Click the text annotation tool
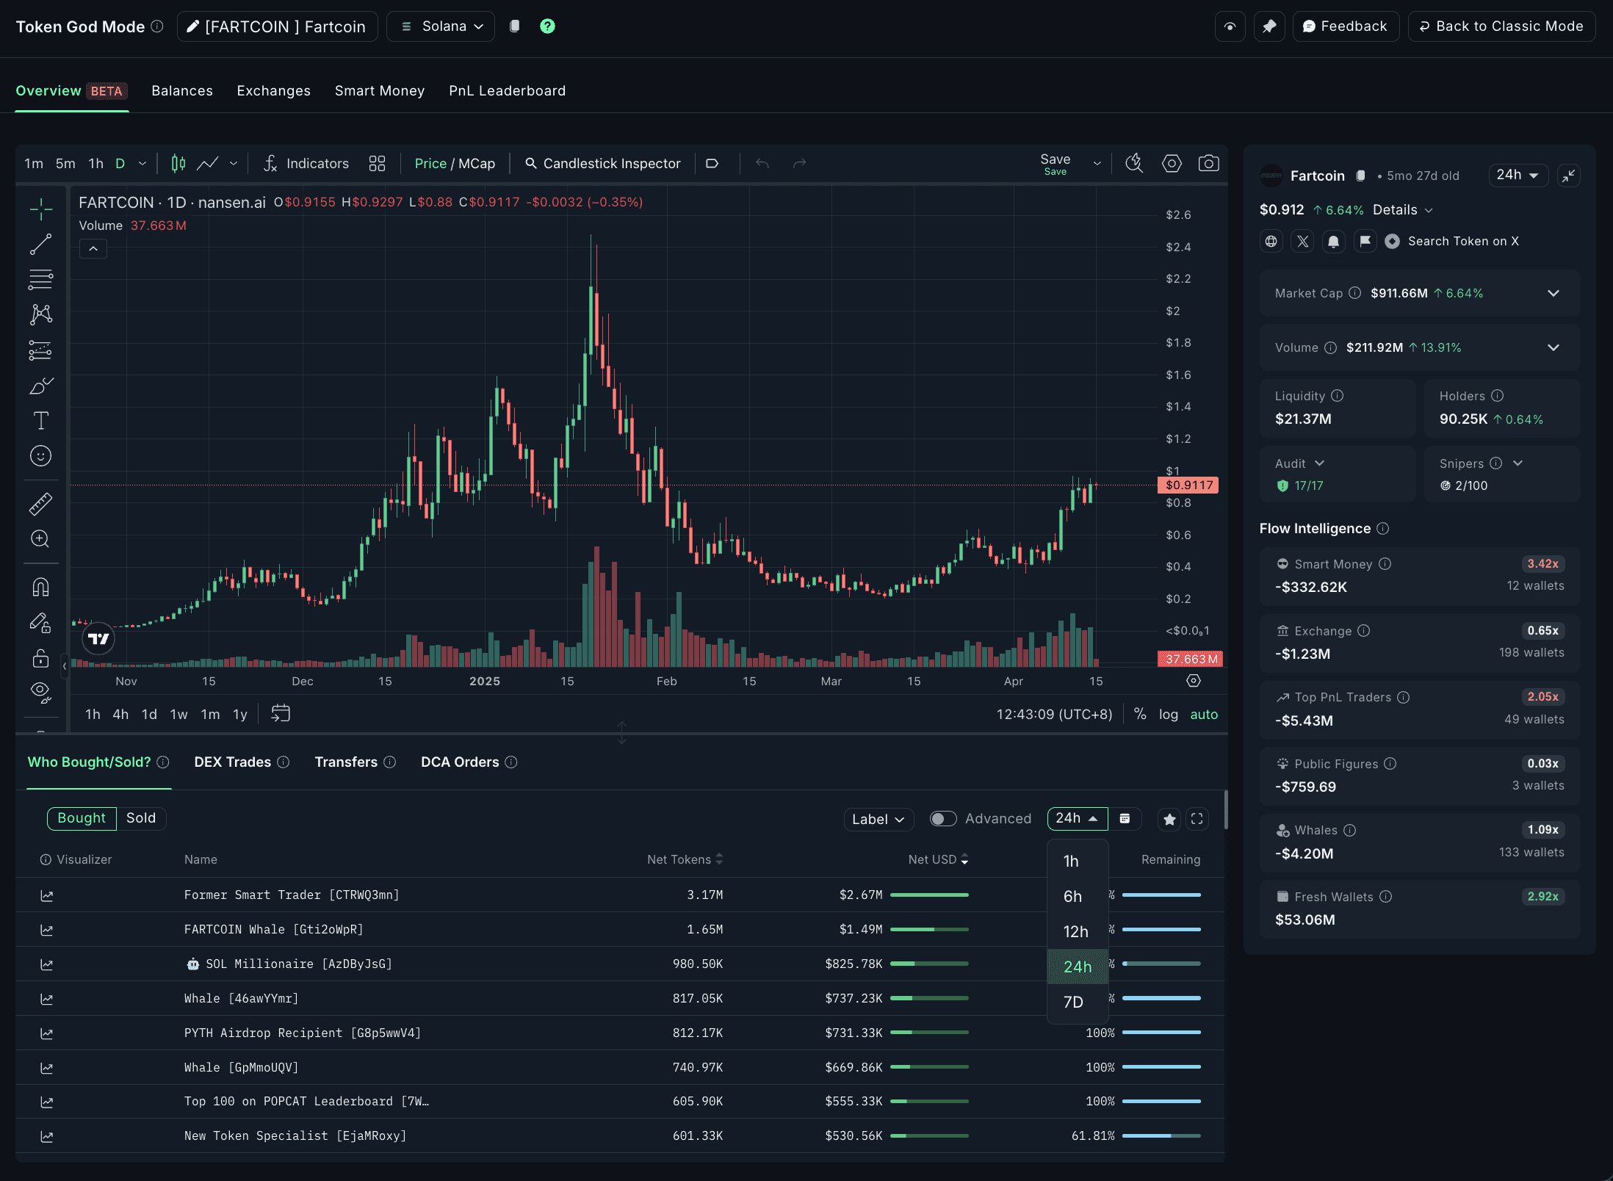1613x1181 pixels. point(40,421)
